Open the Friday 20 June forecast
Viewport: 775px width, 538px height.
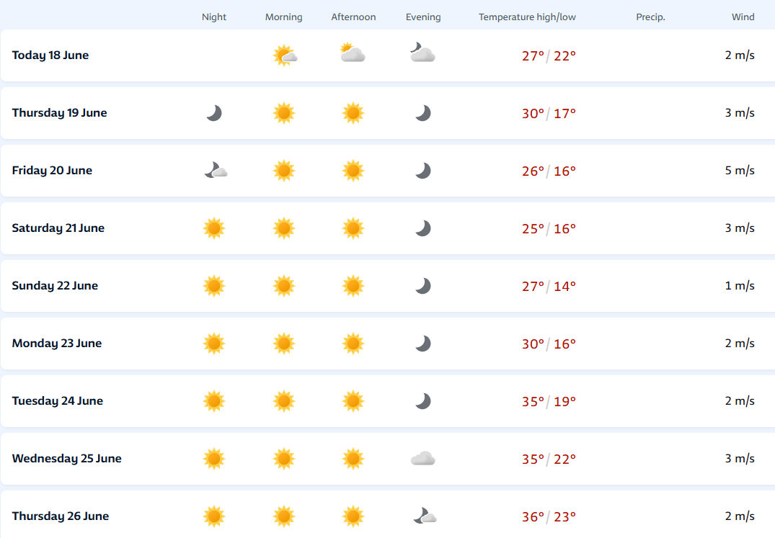[52, 171]
